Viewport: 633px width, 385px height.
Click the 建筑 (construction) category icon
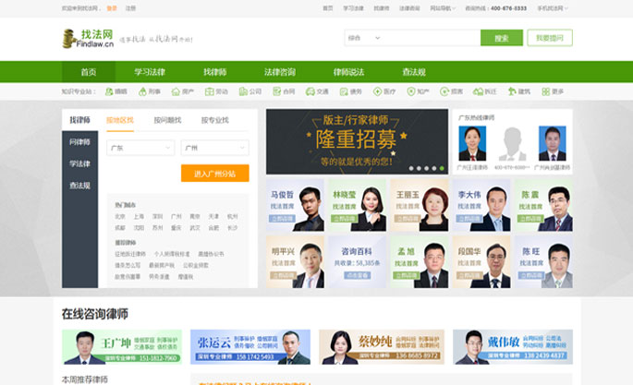[x=512, y=91]
